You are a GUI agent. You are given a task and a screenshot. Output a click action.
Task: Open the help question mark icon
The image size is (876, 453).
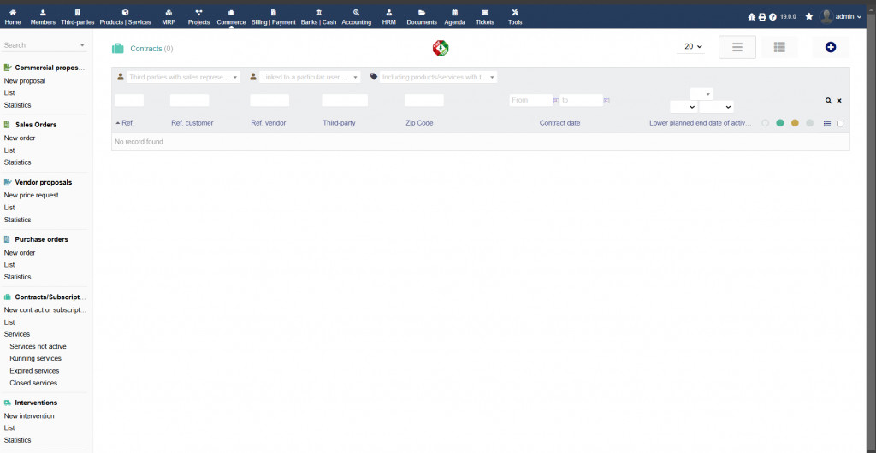(772, 17)
